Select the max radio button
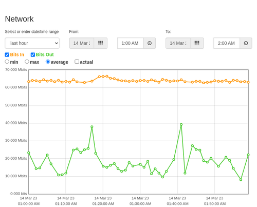Screen dimensions: 257x207 point(27,62)
